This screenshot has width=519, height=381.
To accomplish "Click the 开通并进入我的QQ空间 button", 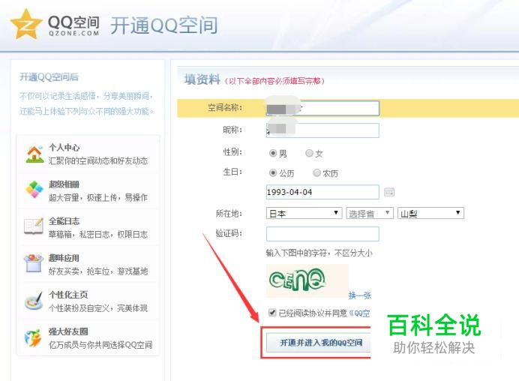I will coord(318,343).
